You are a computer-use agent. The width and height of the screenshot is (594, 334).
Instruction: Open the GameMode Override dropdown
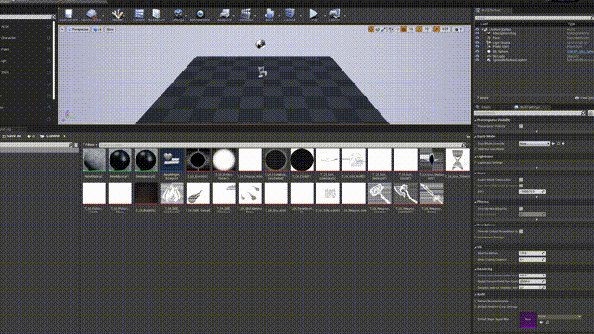click(x=535, y=144)
